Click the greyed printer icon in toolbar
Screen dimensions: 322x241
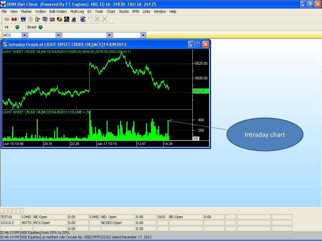(x=31, y=19)
